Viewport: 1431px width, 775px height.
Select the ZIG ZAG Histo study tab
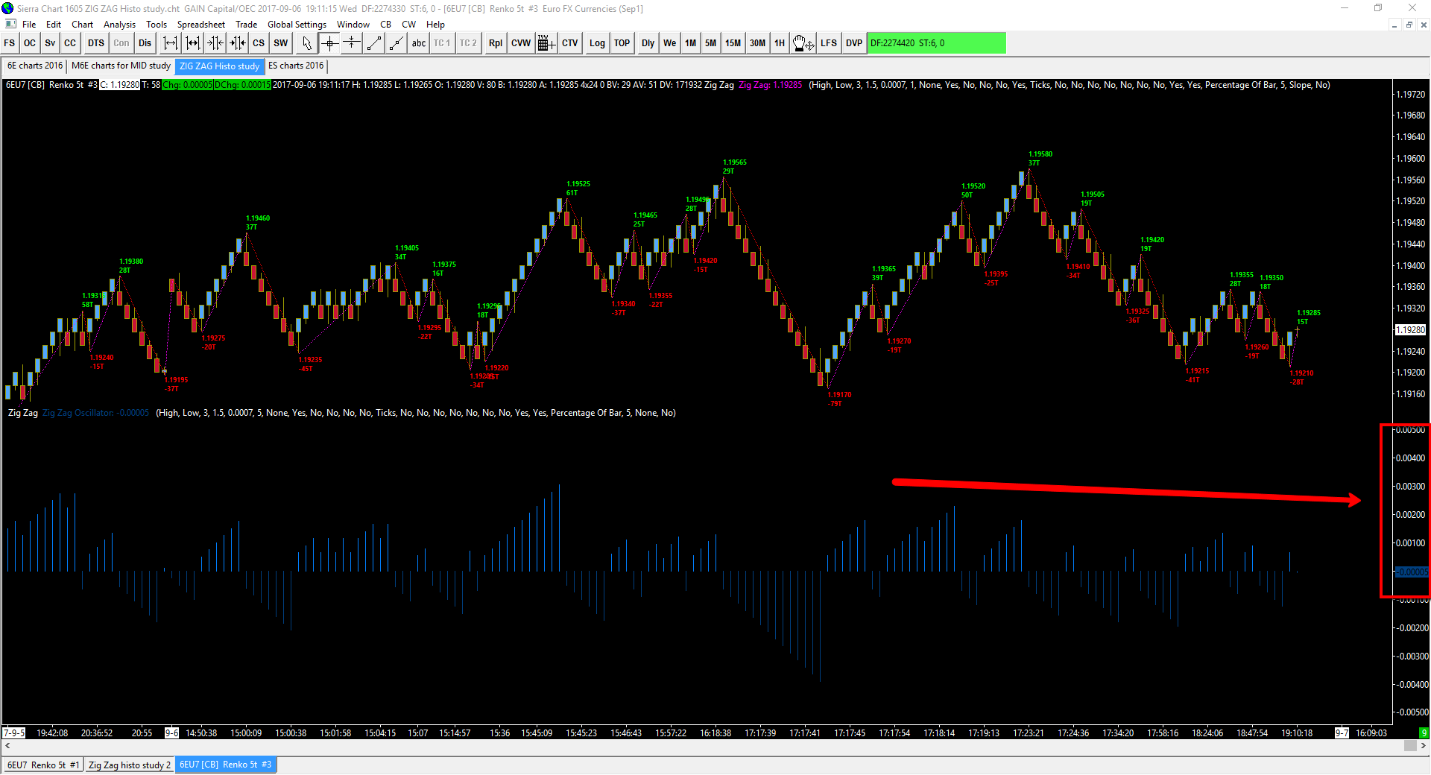(220, 66)
